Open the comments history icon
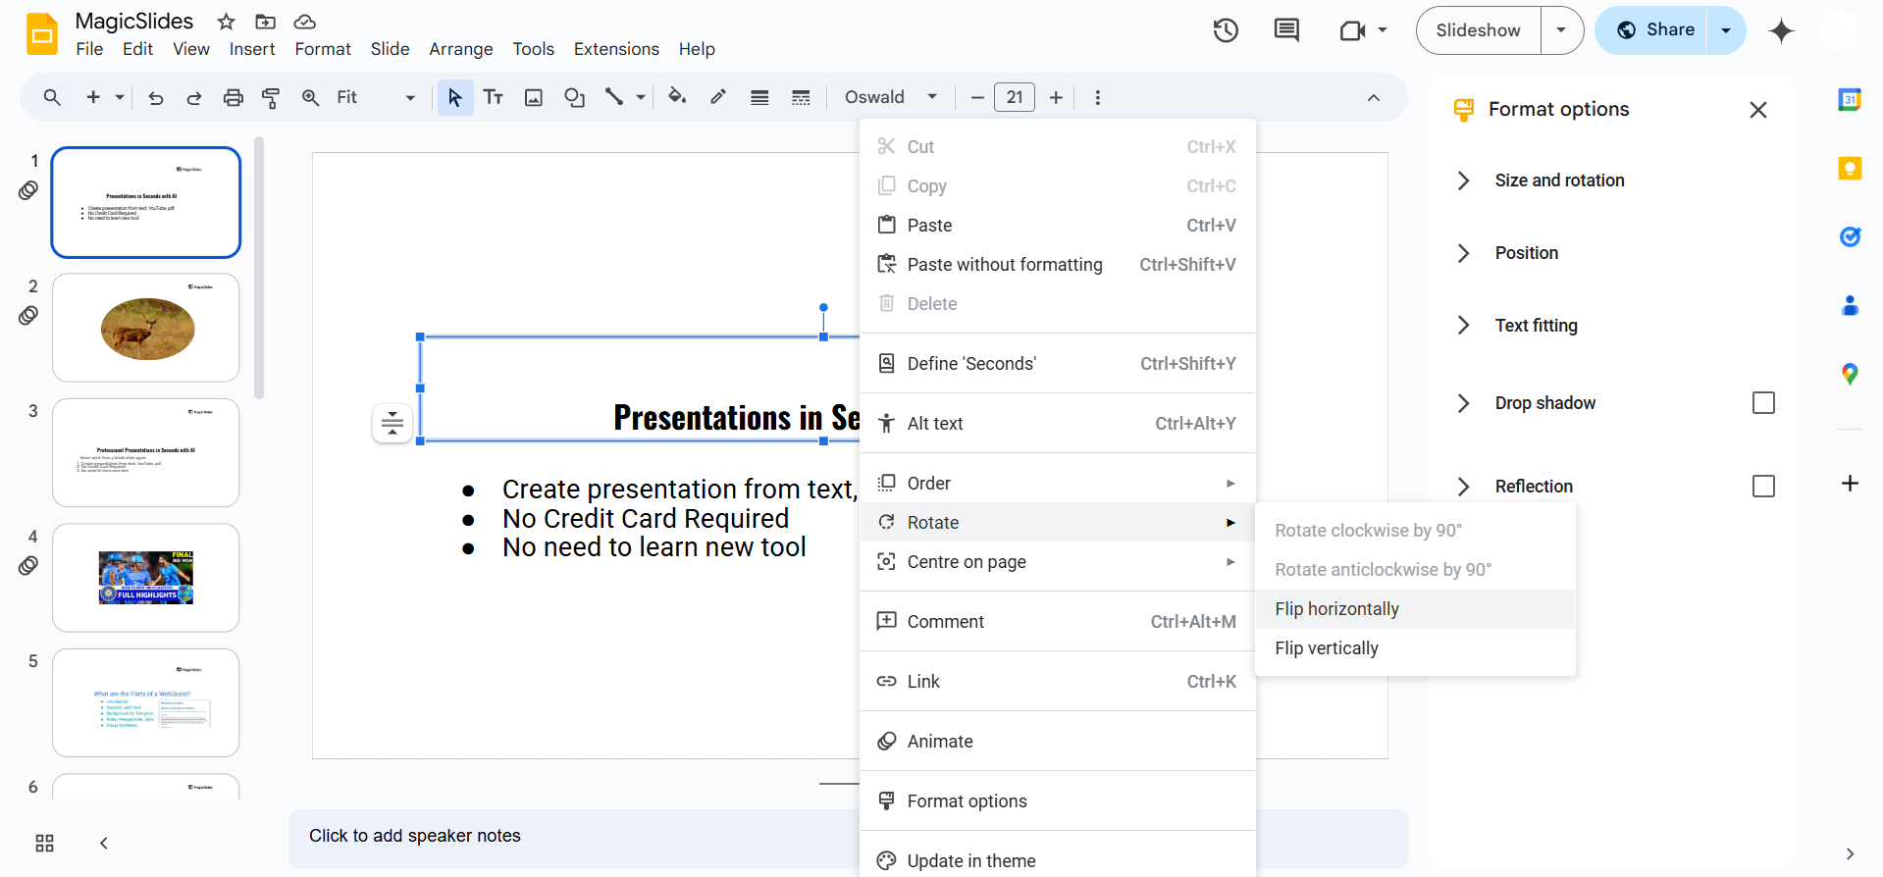This screenshot has height=877, width=1883. 1285,30
